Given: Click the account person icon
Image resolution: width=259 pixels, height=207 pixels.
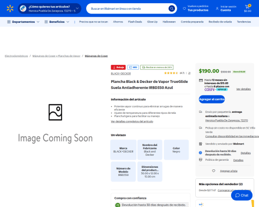Looking at the screenshot, I should 217,8.
